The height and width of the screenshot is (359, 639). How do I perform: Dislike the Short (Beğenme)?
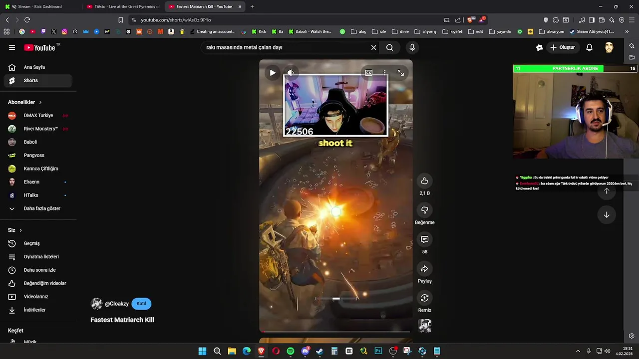click(424, 210)
